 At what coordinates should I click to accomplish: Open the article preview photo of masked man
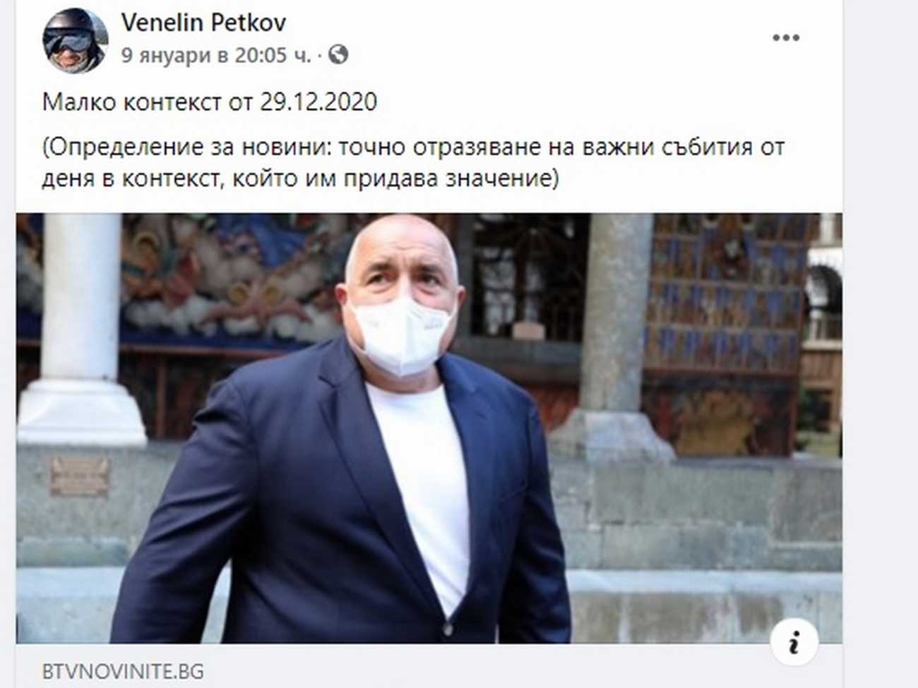[x=429, y=428]
